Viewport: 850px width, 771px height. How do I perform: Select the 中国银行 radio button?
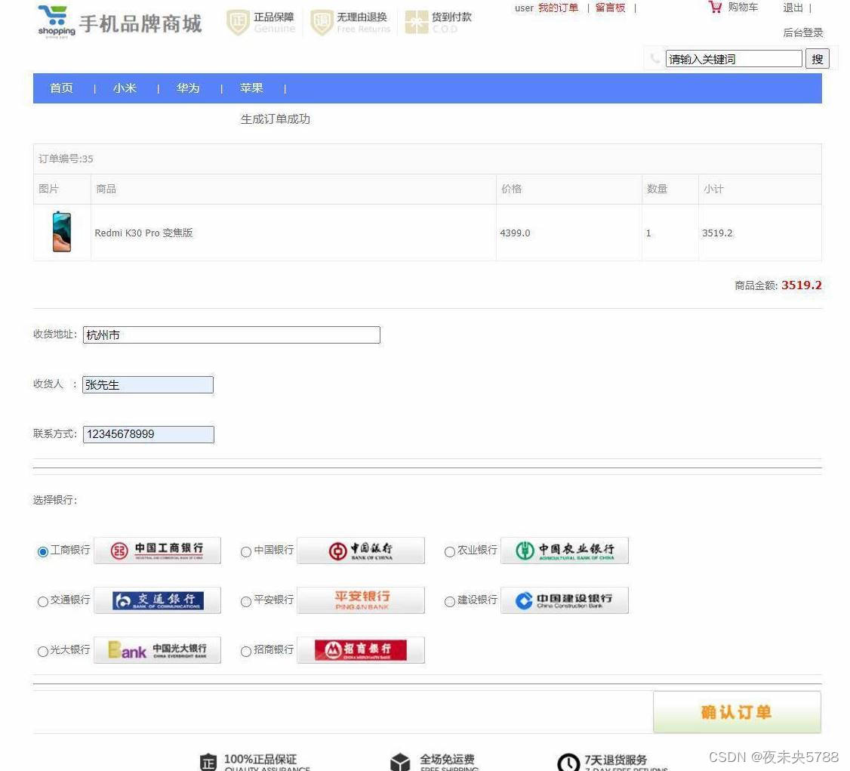click(x=246, y=552)
